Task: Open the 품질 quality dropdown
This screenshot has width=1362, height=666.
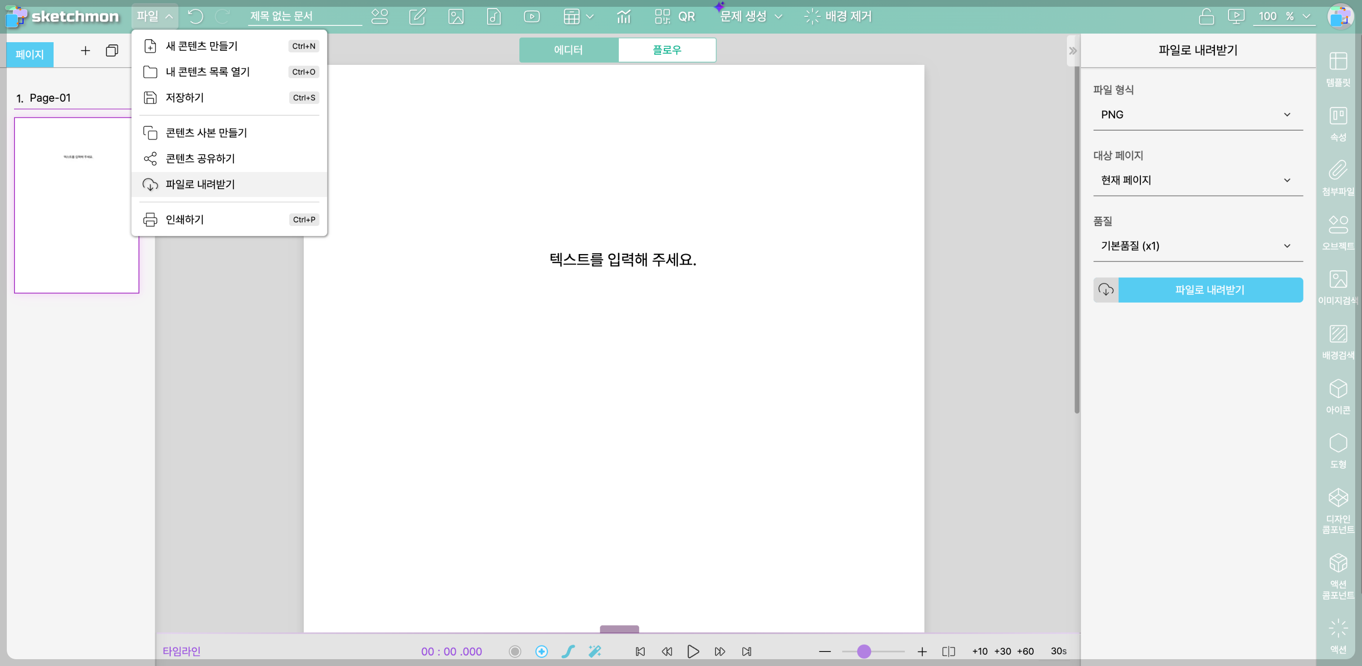Action: coord(1197,245)
